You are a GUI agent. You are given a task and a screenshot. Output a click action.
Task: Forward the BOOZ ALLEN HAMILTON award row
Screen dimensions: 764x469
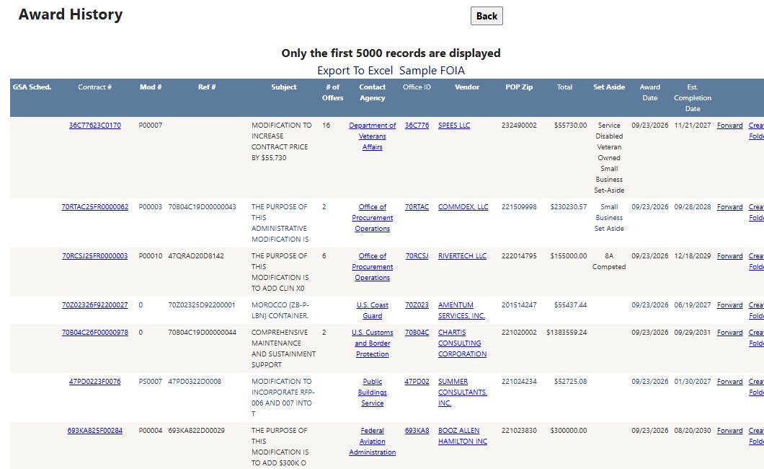[x=730, y=431]
